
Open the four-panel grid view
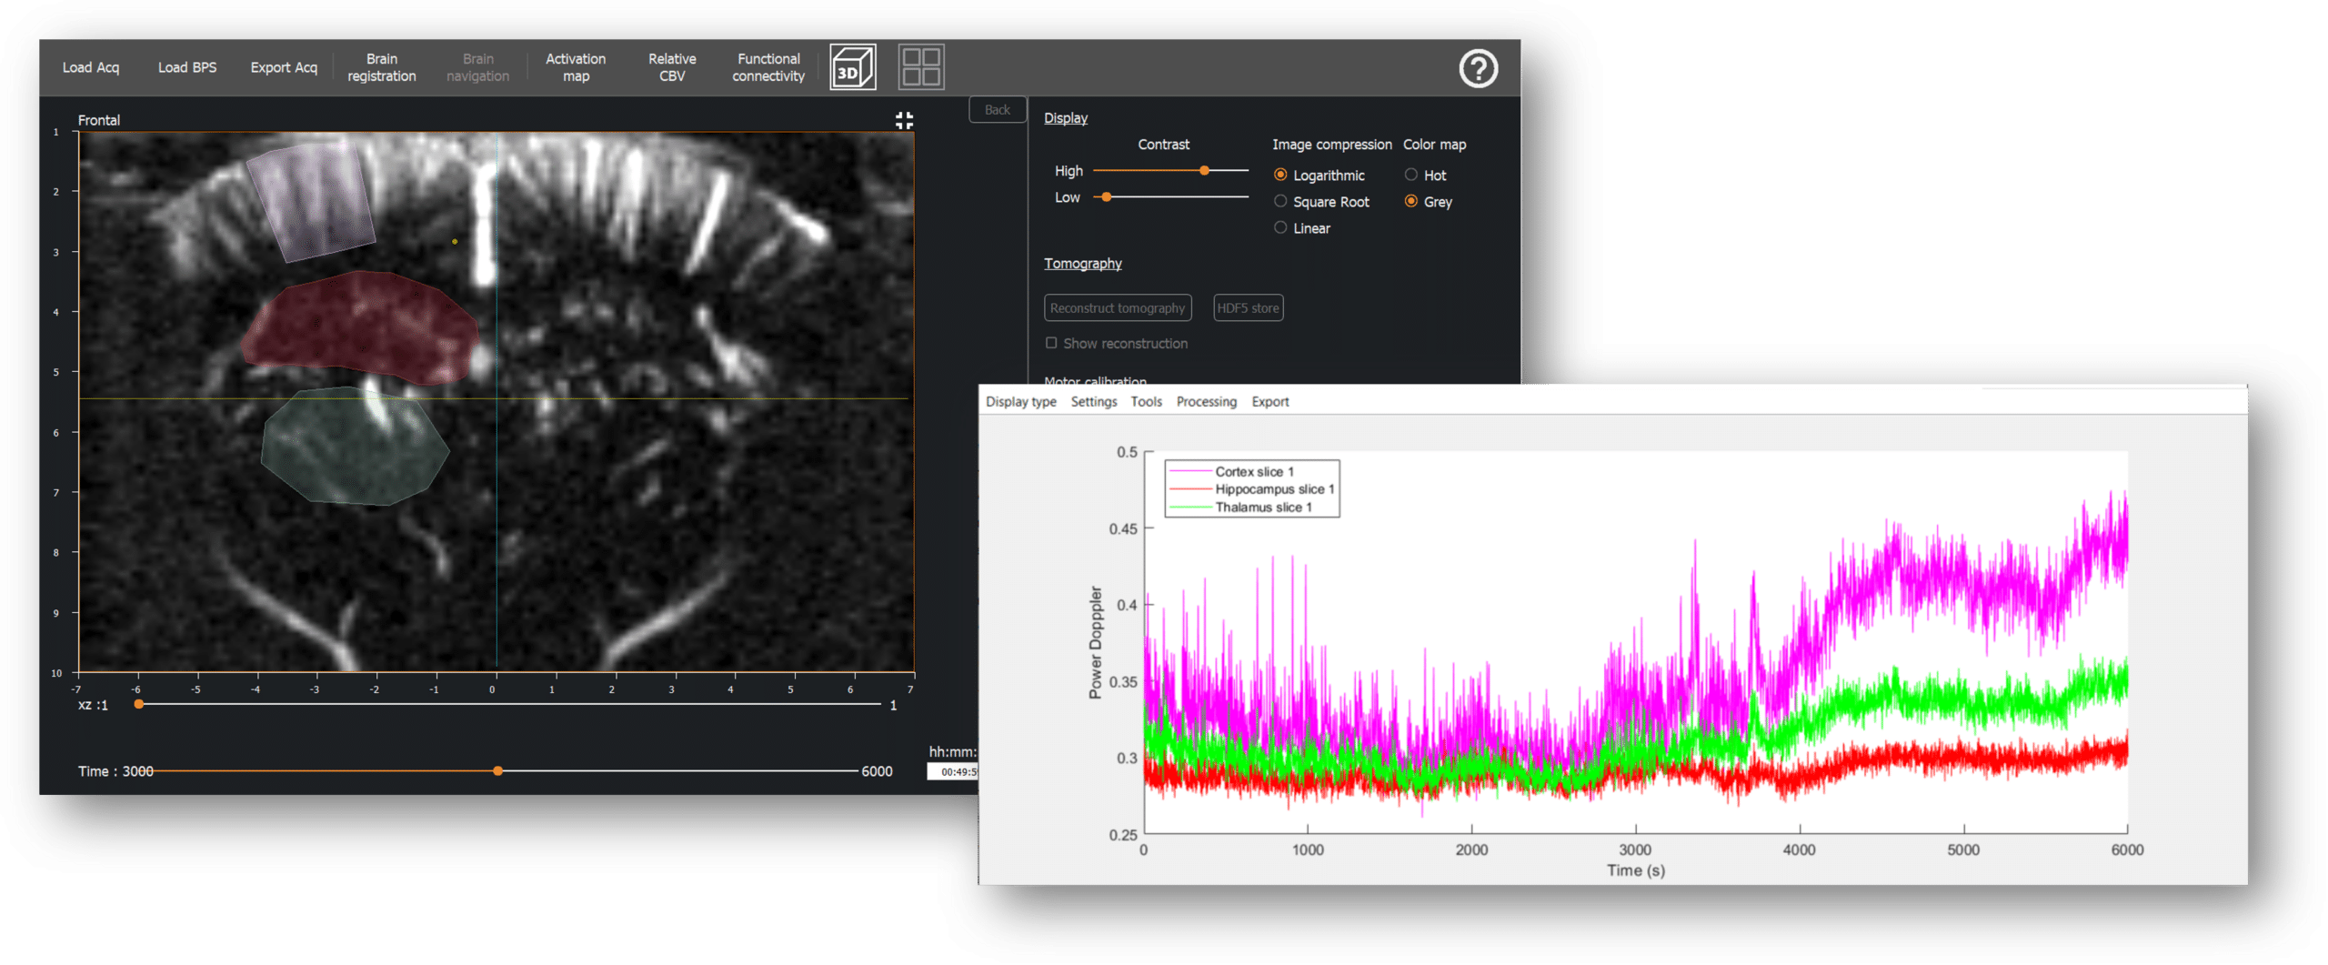[x=920, y=67]
